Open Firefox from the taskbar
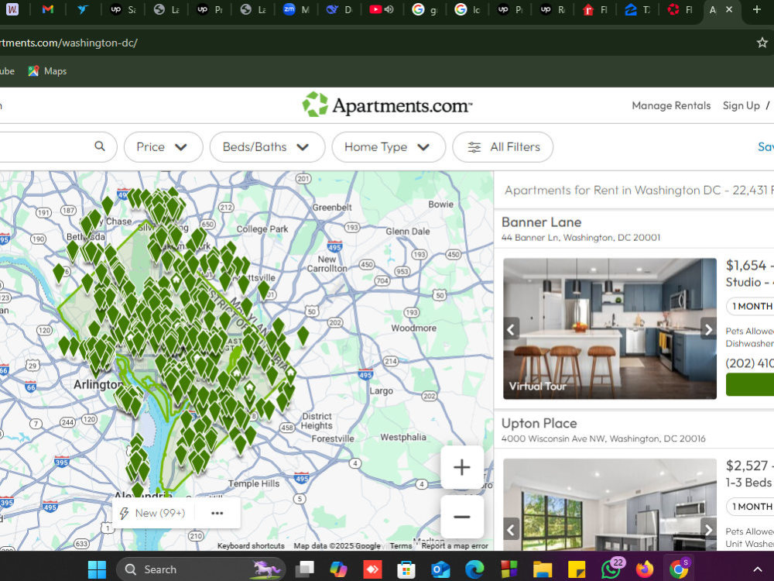This screenshot has height=581, width=774. point(645,569)
